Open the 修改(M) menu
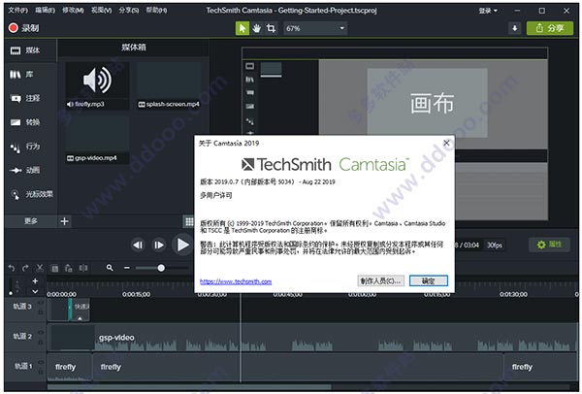The width and height of the screenshot is (582, 394). 73,11
